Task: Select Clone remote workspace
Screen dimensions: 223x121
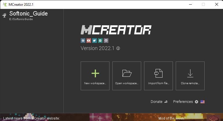Action: coord(190,76)
